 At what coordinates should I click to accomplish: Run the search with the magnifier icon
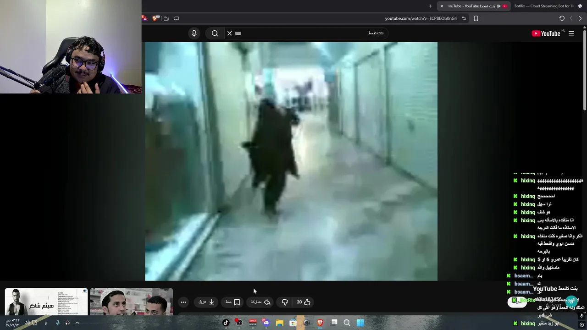(215, 33)
